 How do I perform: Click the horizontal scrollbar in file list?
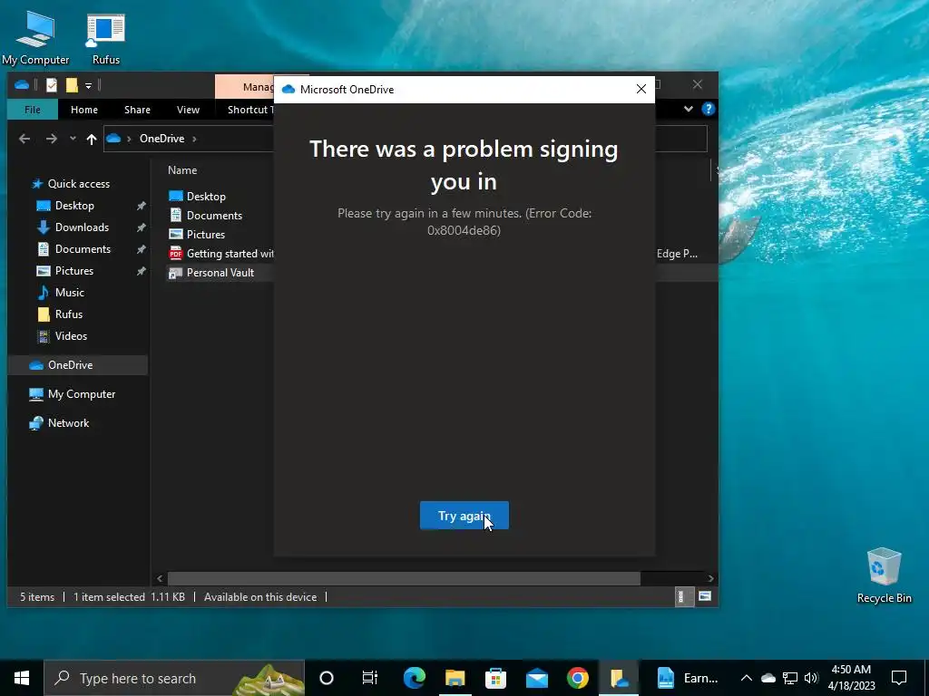404,578
